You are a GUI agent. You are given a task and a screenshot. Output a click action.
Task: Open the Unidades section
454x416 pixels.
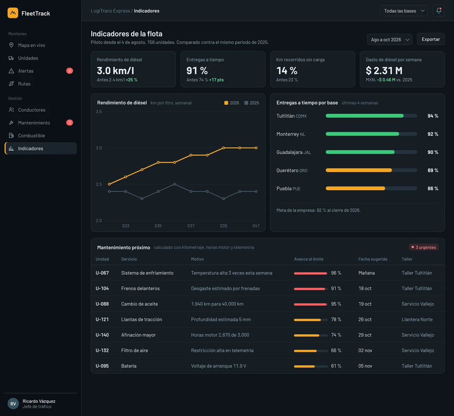(x=41, y=58)
